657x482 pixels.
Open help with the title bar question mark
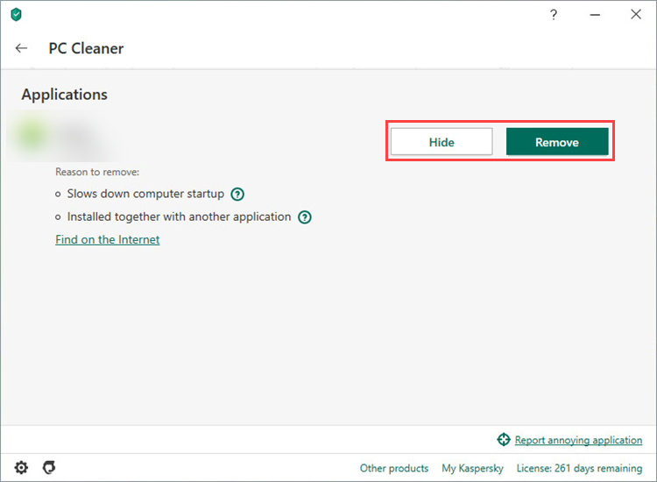coord(554,15)
